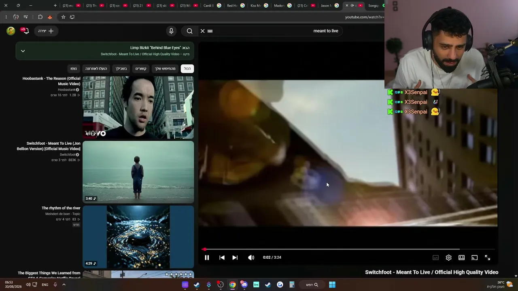The height and width of the screenshot is (291, 518).
Task: Start a voice search with the microphone
Action: point(171,31)
